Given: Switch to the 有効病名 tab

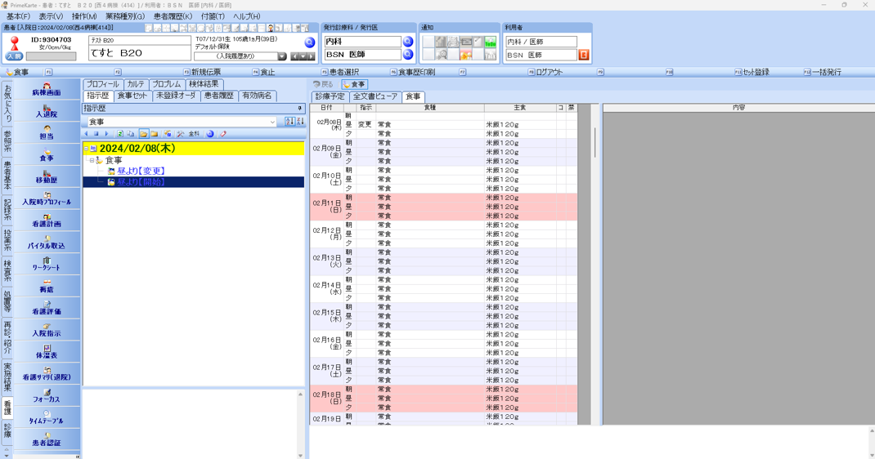Looking at the screenshot, I should coord(257,96).
